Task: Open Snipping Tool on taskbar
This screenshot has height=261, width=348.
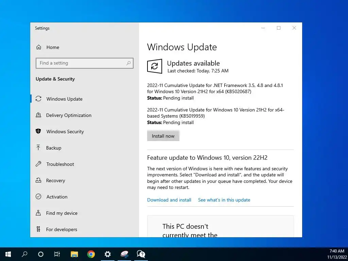Action: 124,254
